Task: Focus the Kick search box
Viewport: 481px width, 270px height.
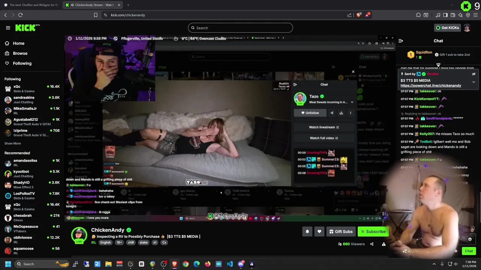Action: coord(240,28)
